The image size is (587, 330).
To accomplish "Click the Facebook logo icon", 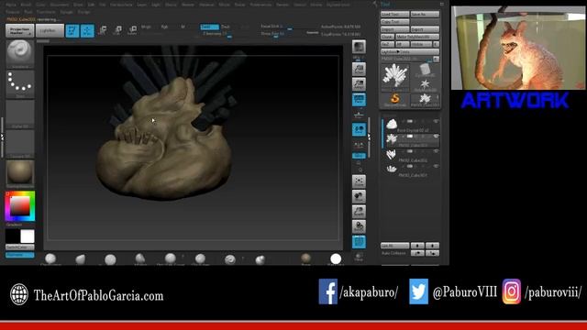I will [x=328, y=291].
